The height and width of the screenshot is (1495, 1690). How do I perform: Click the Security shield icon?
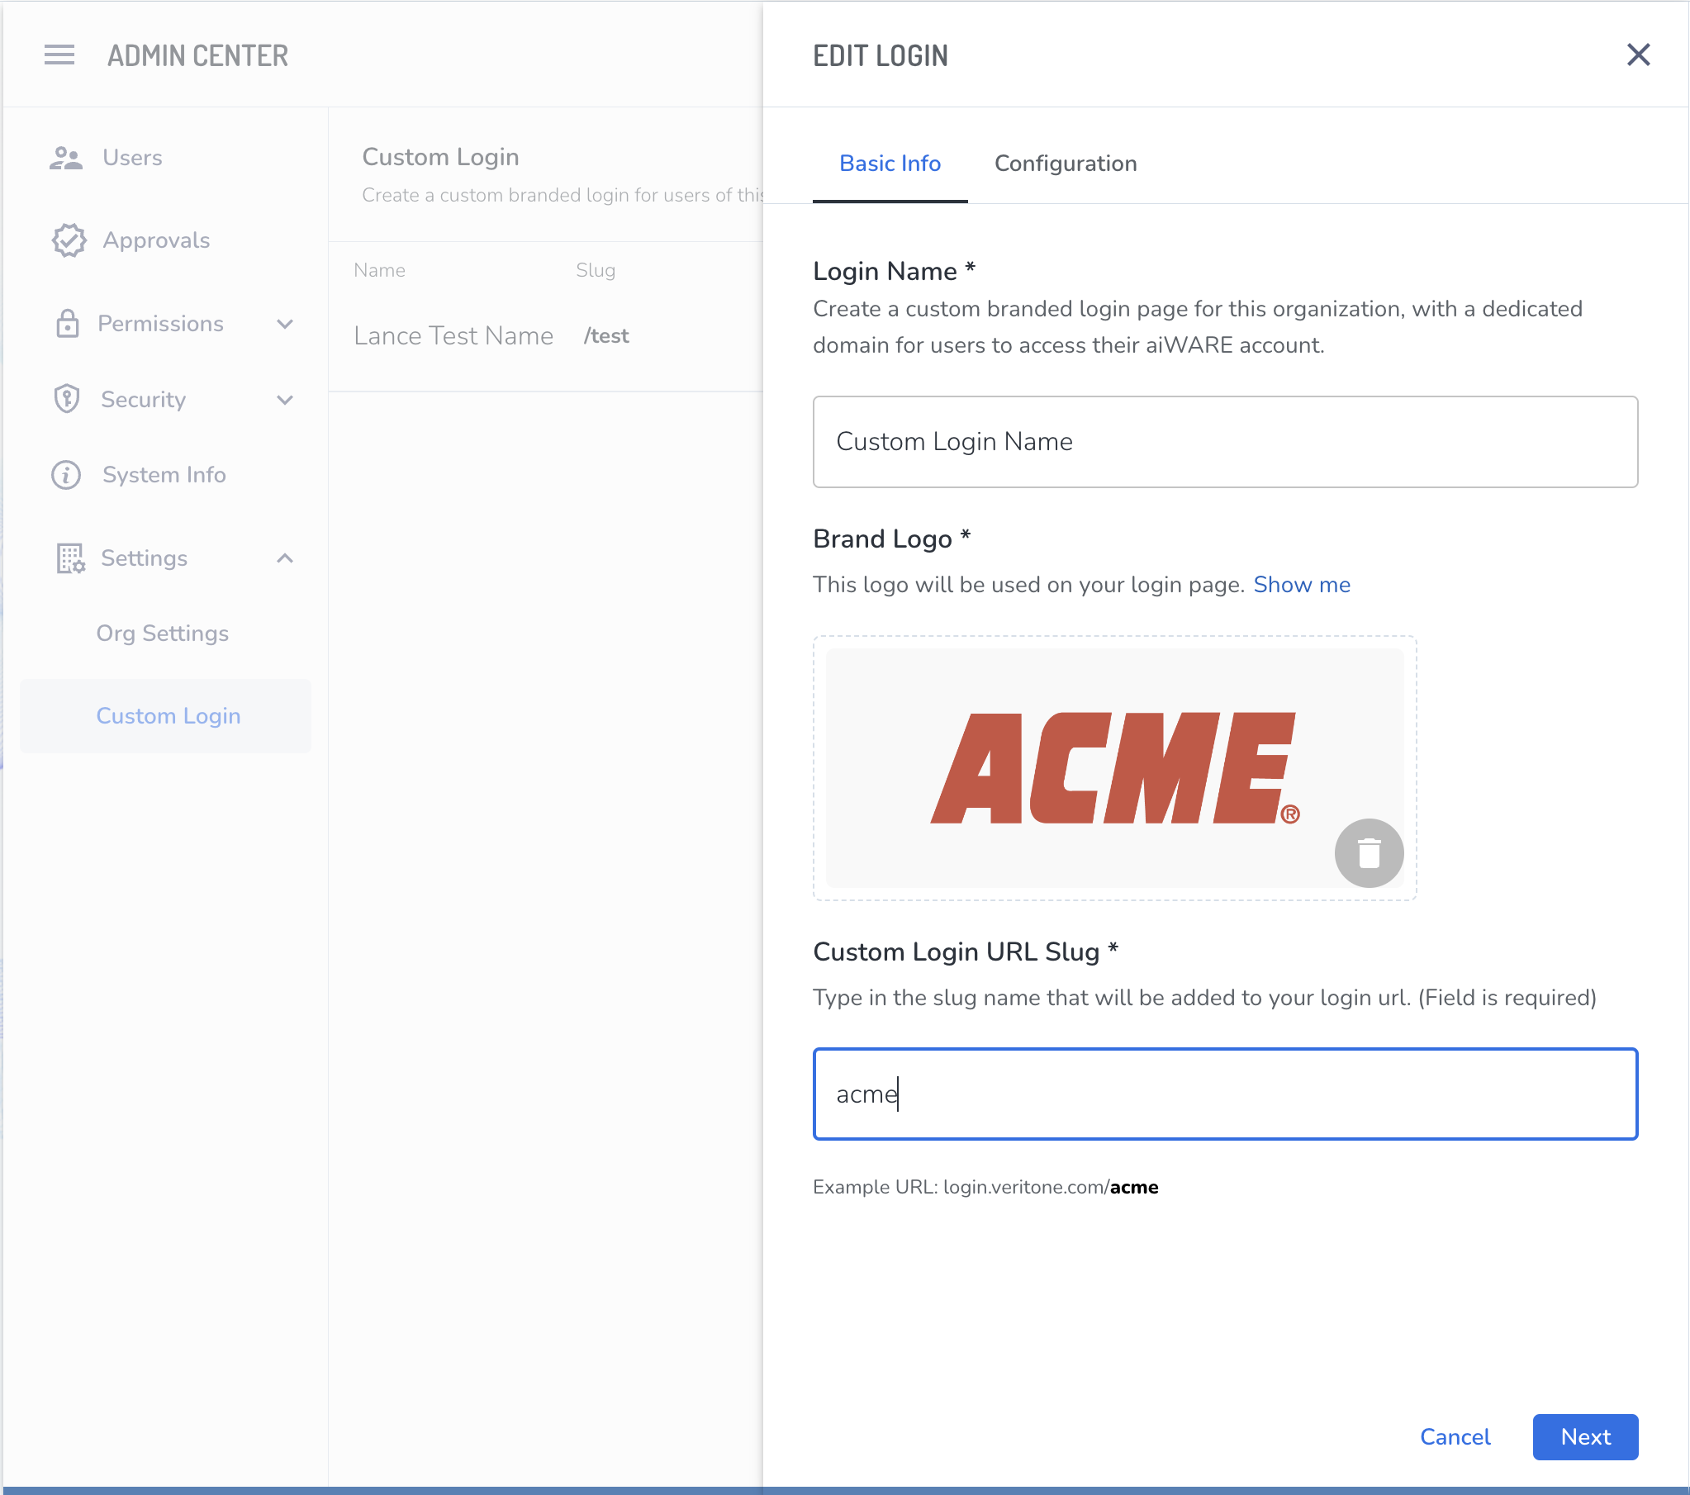click(67, 400)
